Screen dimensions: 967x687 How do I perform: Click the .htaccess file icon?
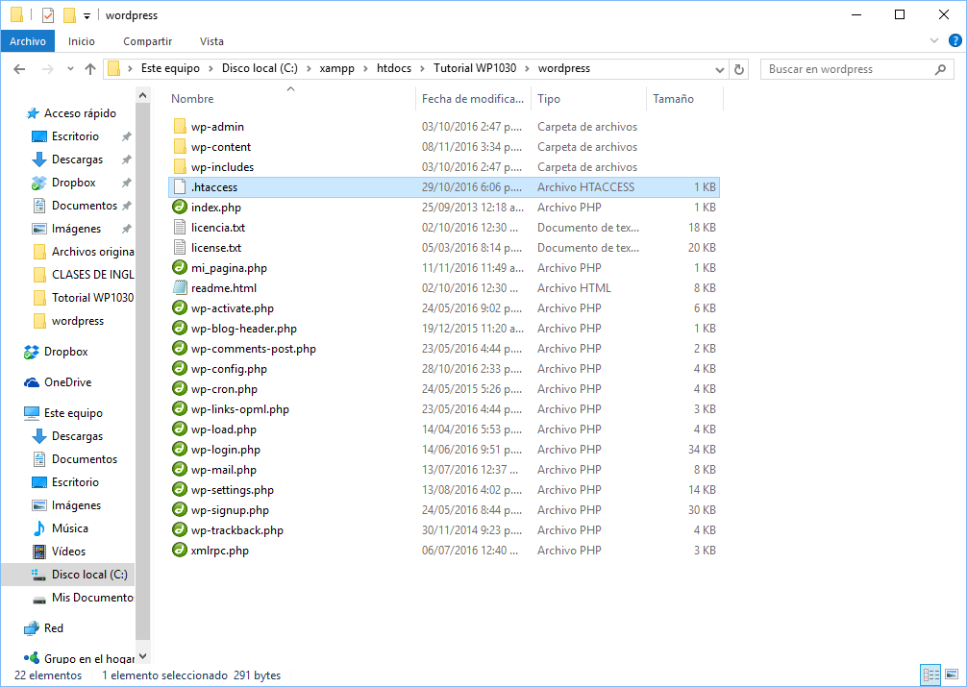180,186
